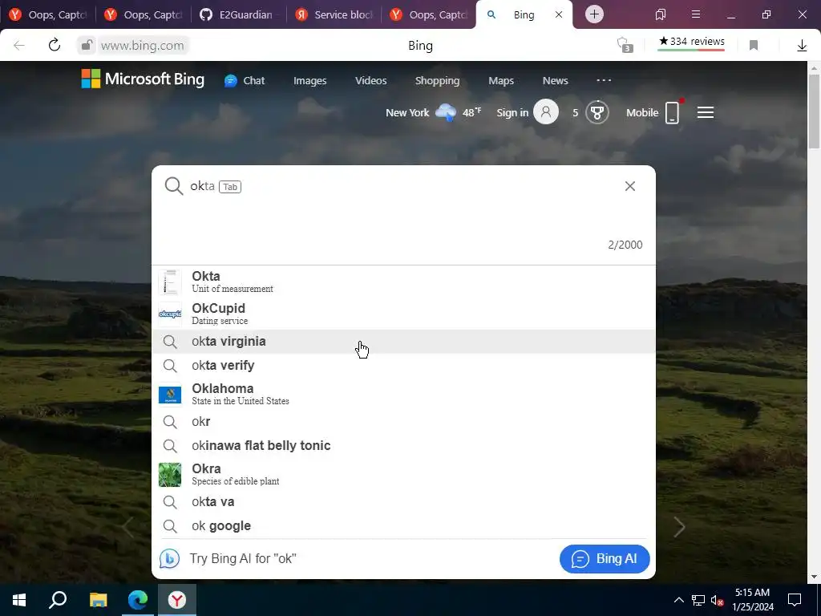Click the Bing chat logo icon at bottom
Image resolution: width=821 pixels, height=616 pixels.
coord(169,559)
